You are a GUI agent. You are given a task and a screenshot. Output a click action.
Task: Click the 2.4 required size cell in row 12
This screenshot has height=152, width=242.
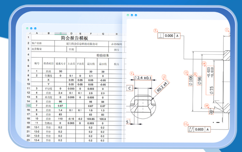60,93
